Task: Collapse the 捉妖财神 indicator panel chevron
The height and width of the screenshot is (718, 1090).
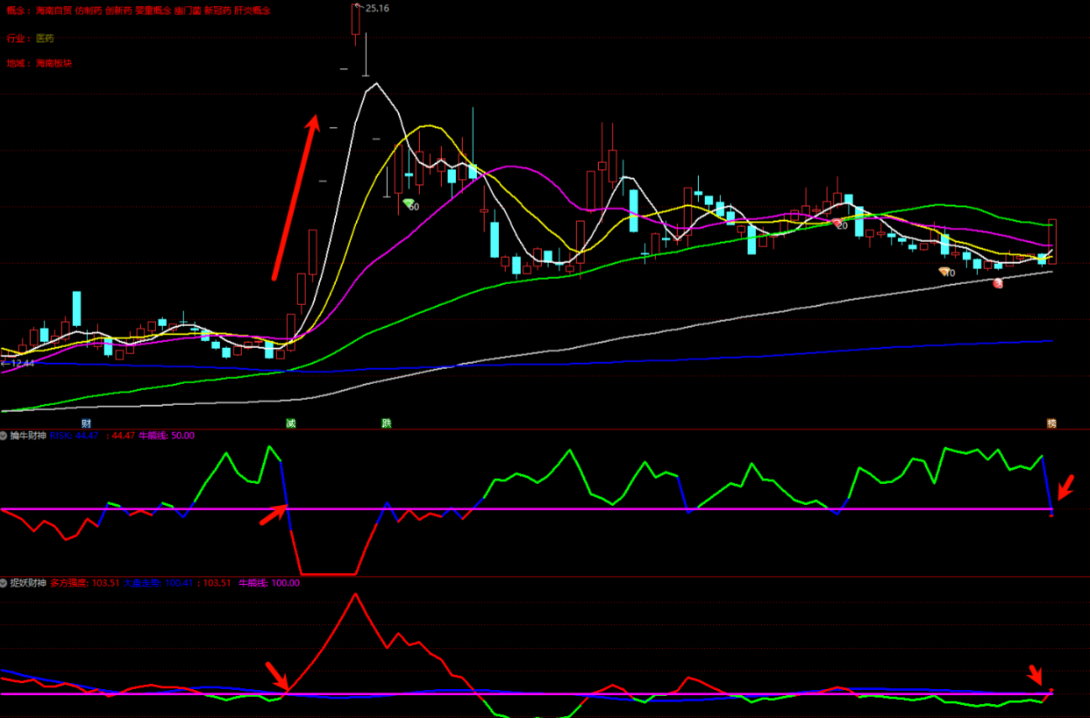Action: pos(4,582)
